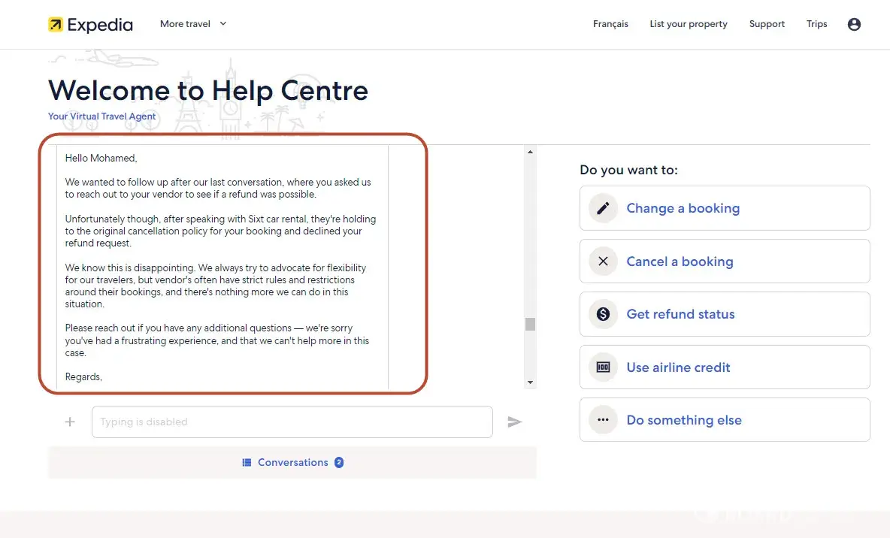Expand the More travel dropdown
This screenshot has height=538, width=890.
[x=193, y=24]
